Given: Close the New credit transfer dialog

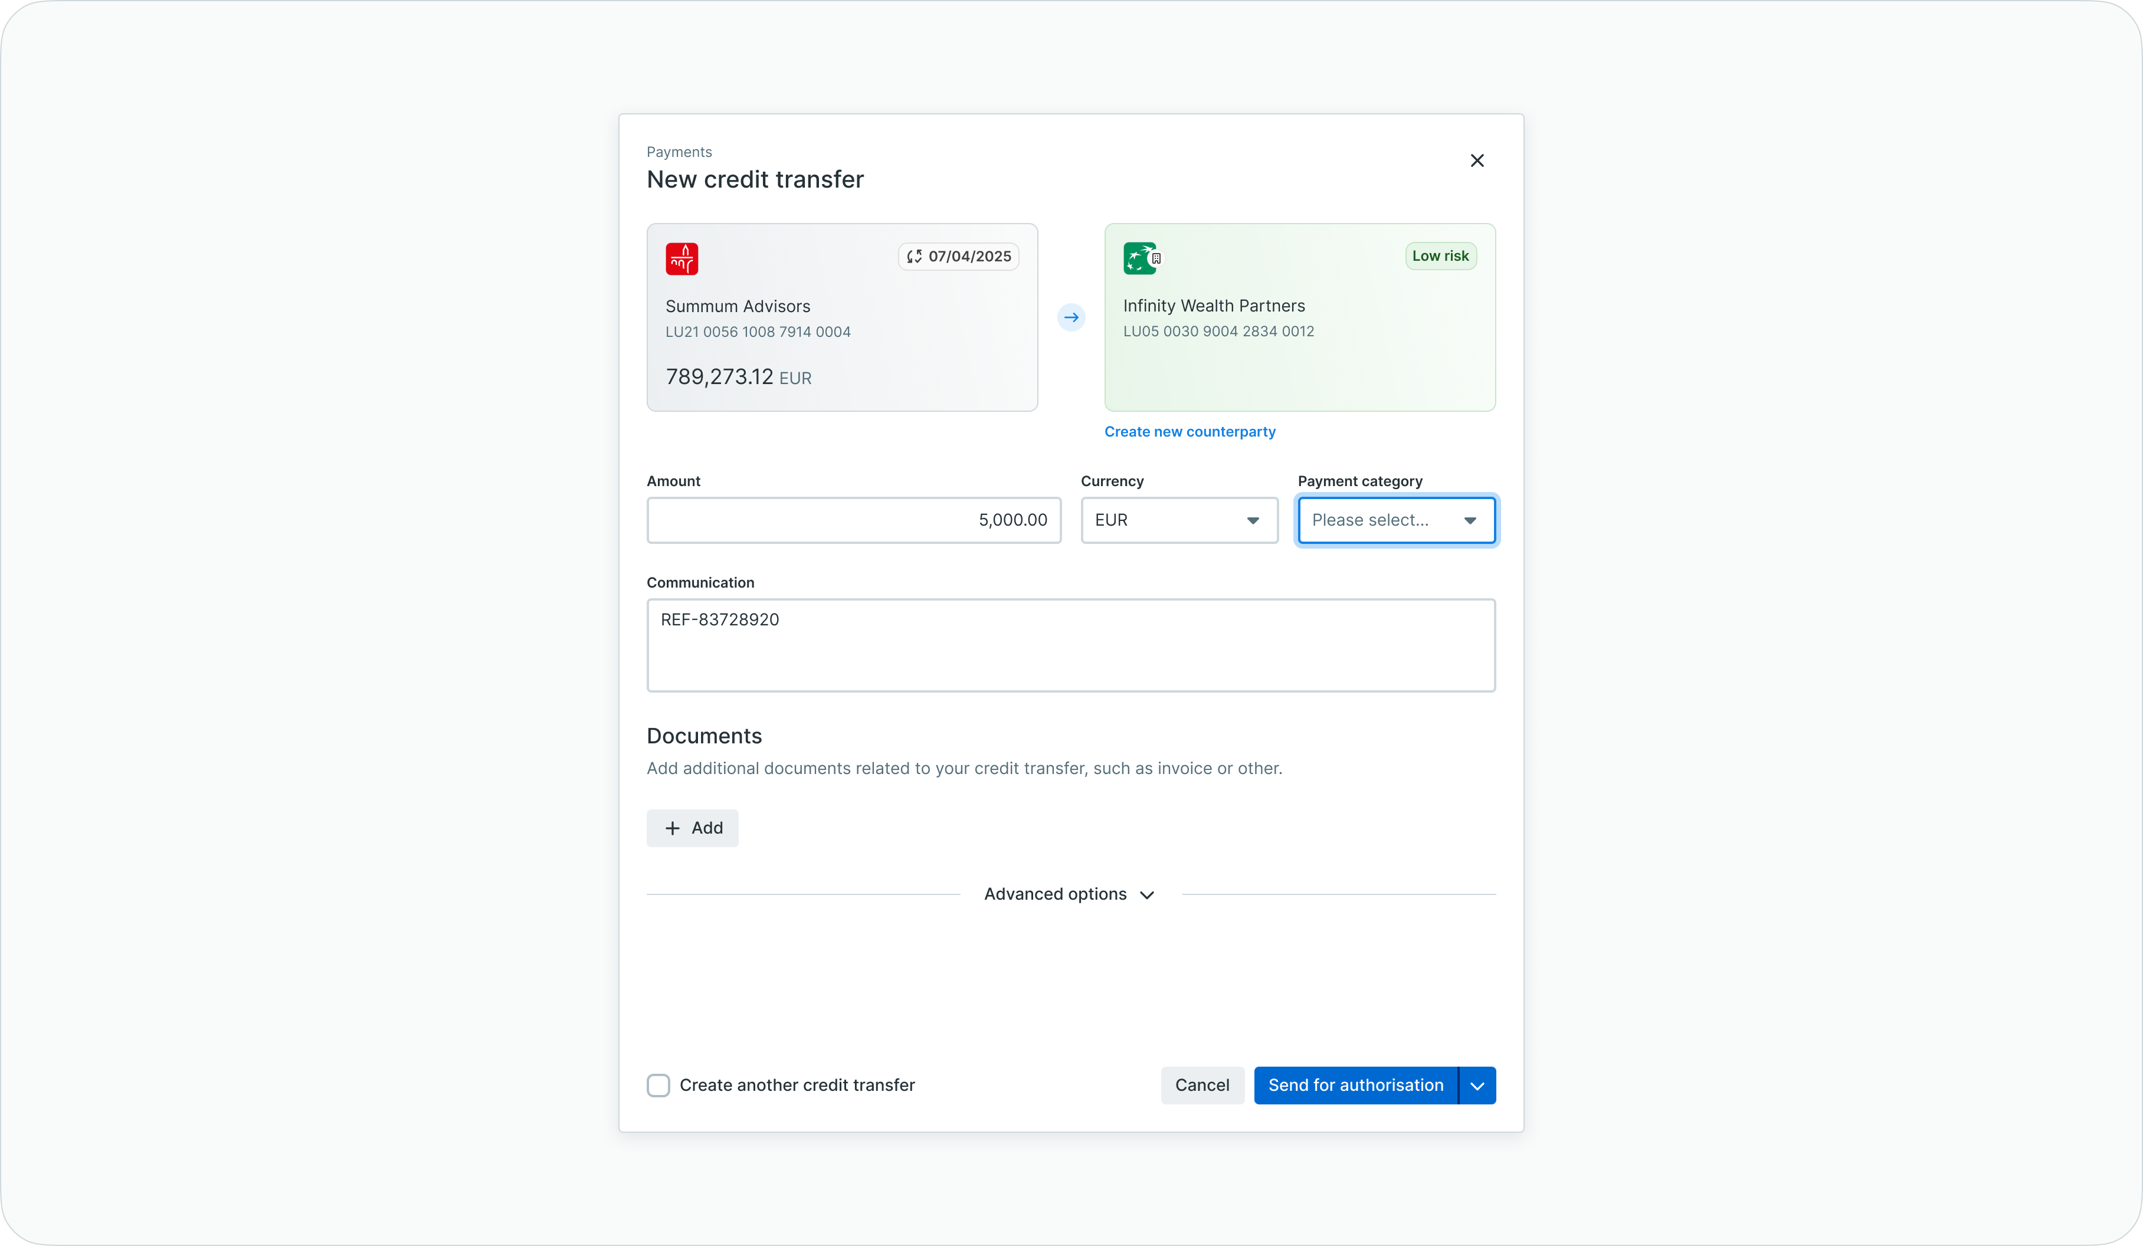Looking at the screenshot, I should click(x=1476, y=160).
